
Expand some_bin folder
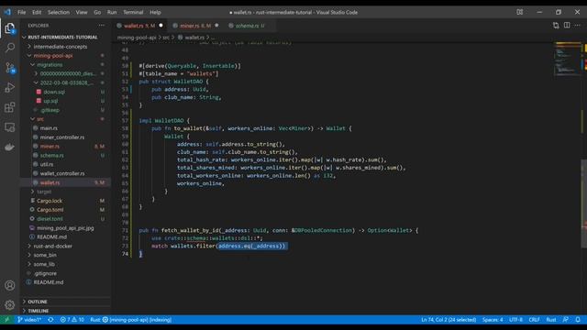click(x=65, y=255)
